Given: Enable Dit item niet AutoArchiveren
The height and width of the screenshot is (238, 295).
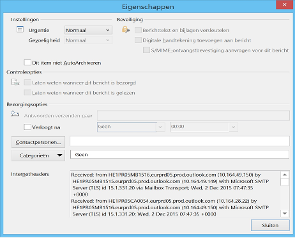Looking at the screenshot, I should [x=27, y=63].
